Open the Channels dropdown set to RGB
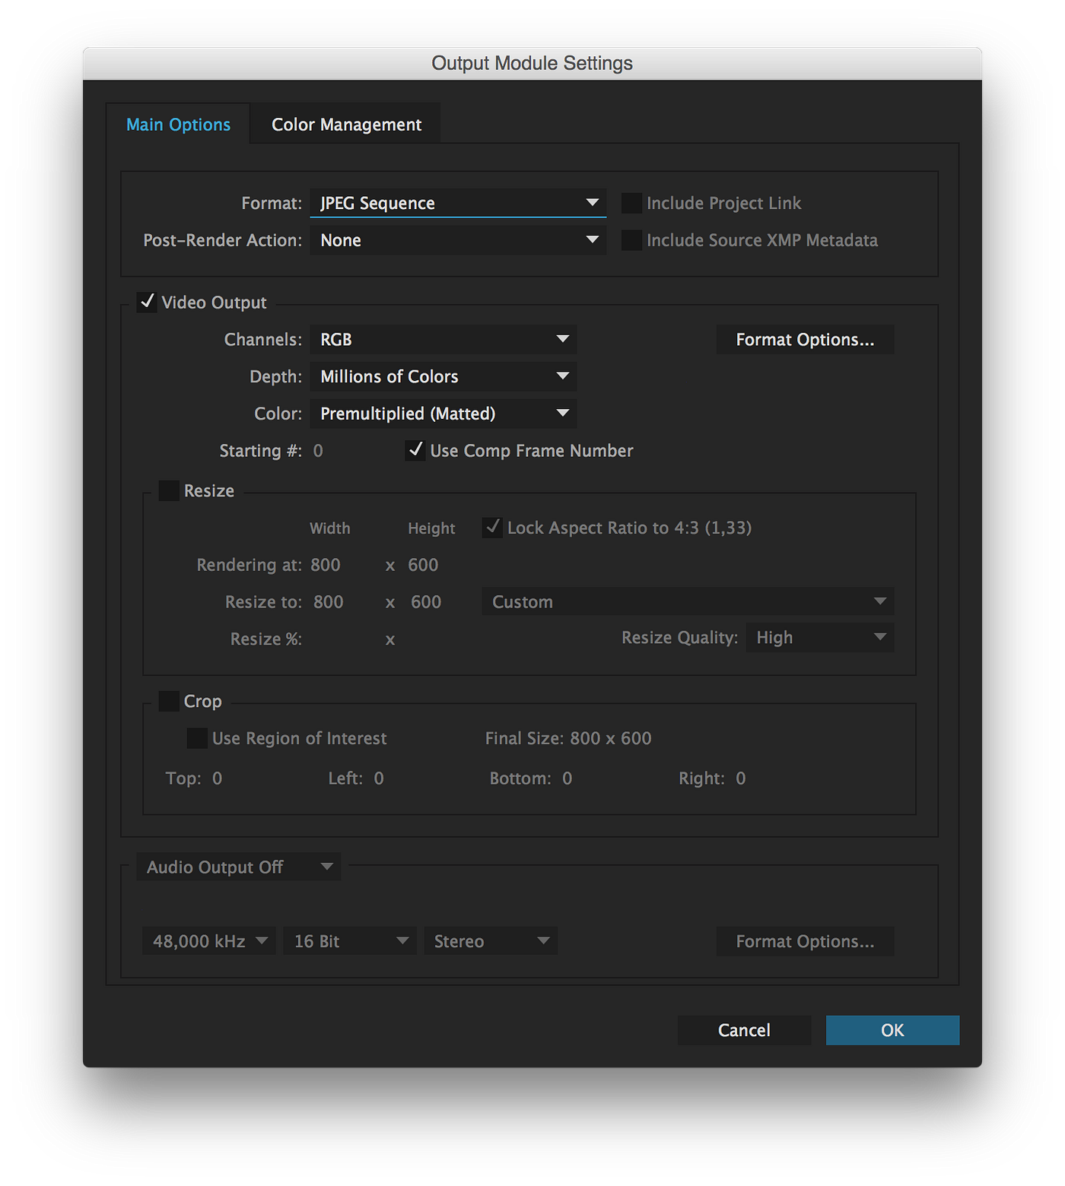The width and height of the screenshot is (1065, 1186). (443, 339)
